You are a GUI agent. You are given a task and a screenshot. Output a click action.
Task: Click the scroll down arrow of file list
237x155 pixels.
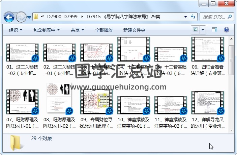tap(231, 130)
